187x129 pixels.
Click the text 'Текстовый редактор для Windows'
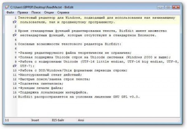pos(49,18)
